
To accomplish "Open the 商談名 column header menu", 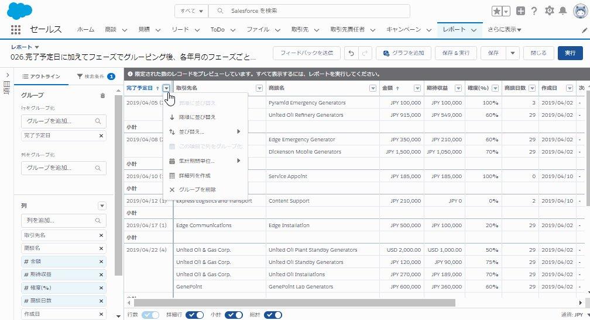I will pos(373,88).
